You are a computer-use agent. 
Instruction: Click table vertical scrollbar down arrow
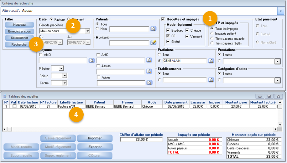pos(280,125)
